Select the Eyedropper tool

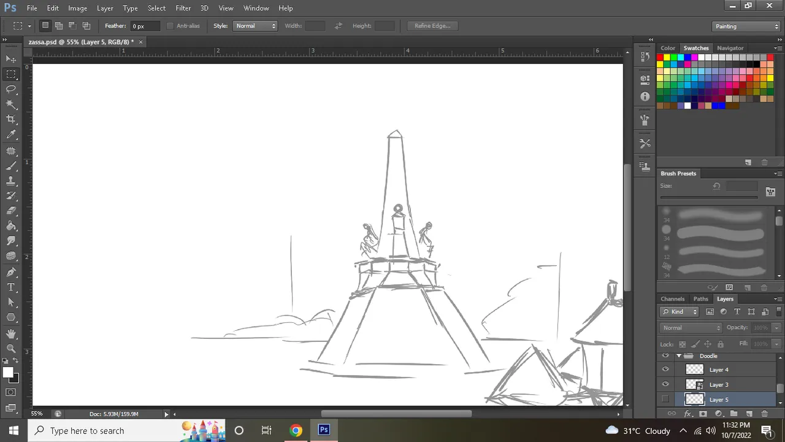click(11, 135)
